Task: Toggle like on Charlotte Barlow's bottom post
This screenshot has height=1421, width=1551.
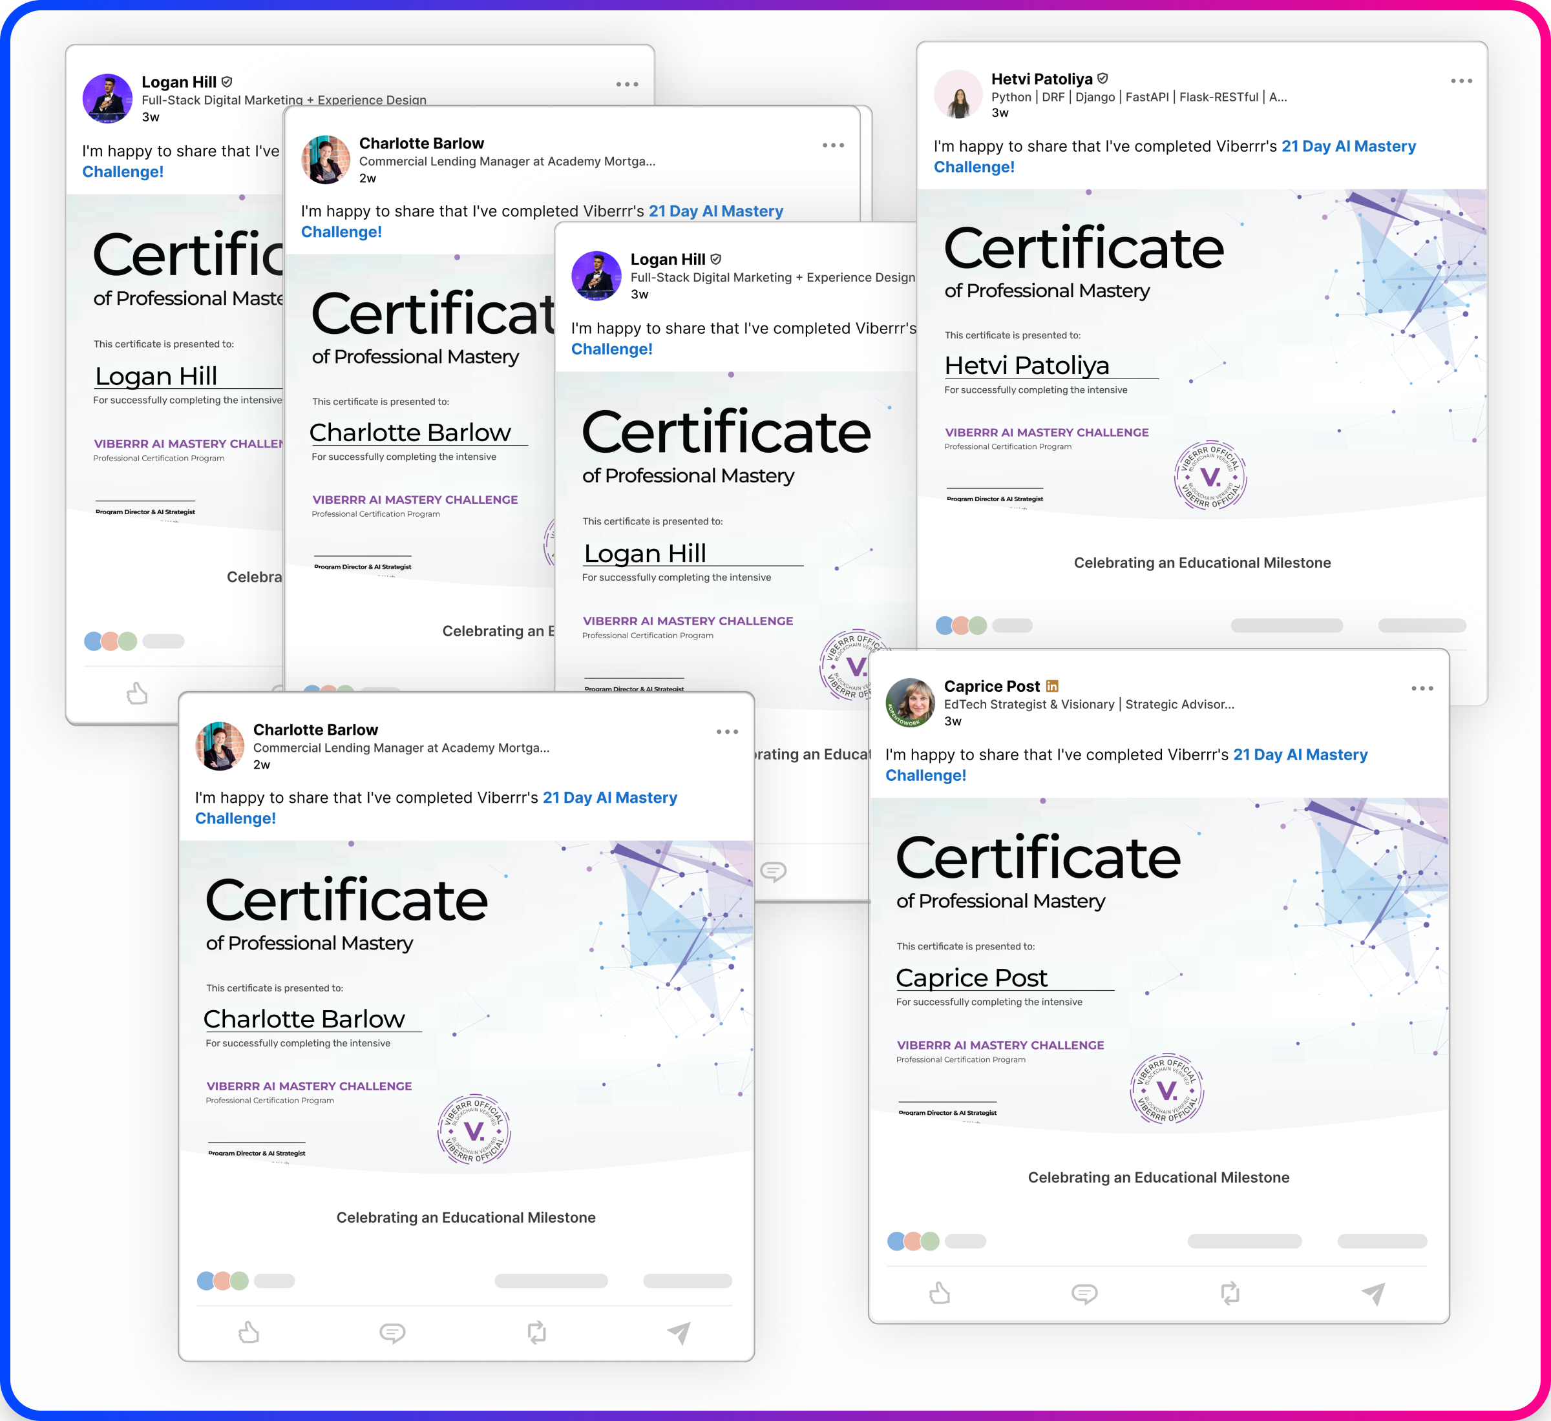Action: (x=248, y=1333)
